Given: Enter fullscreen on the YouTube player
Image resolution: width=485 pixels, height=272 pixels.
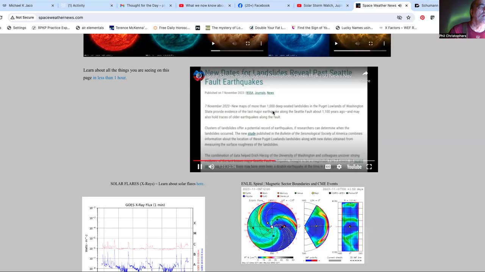Looking at the screenshot, I should (x=369, y=167).
